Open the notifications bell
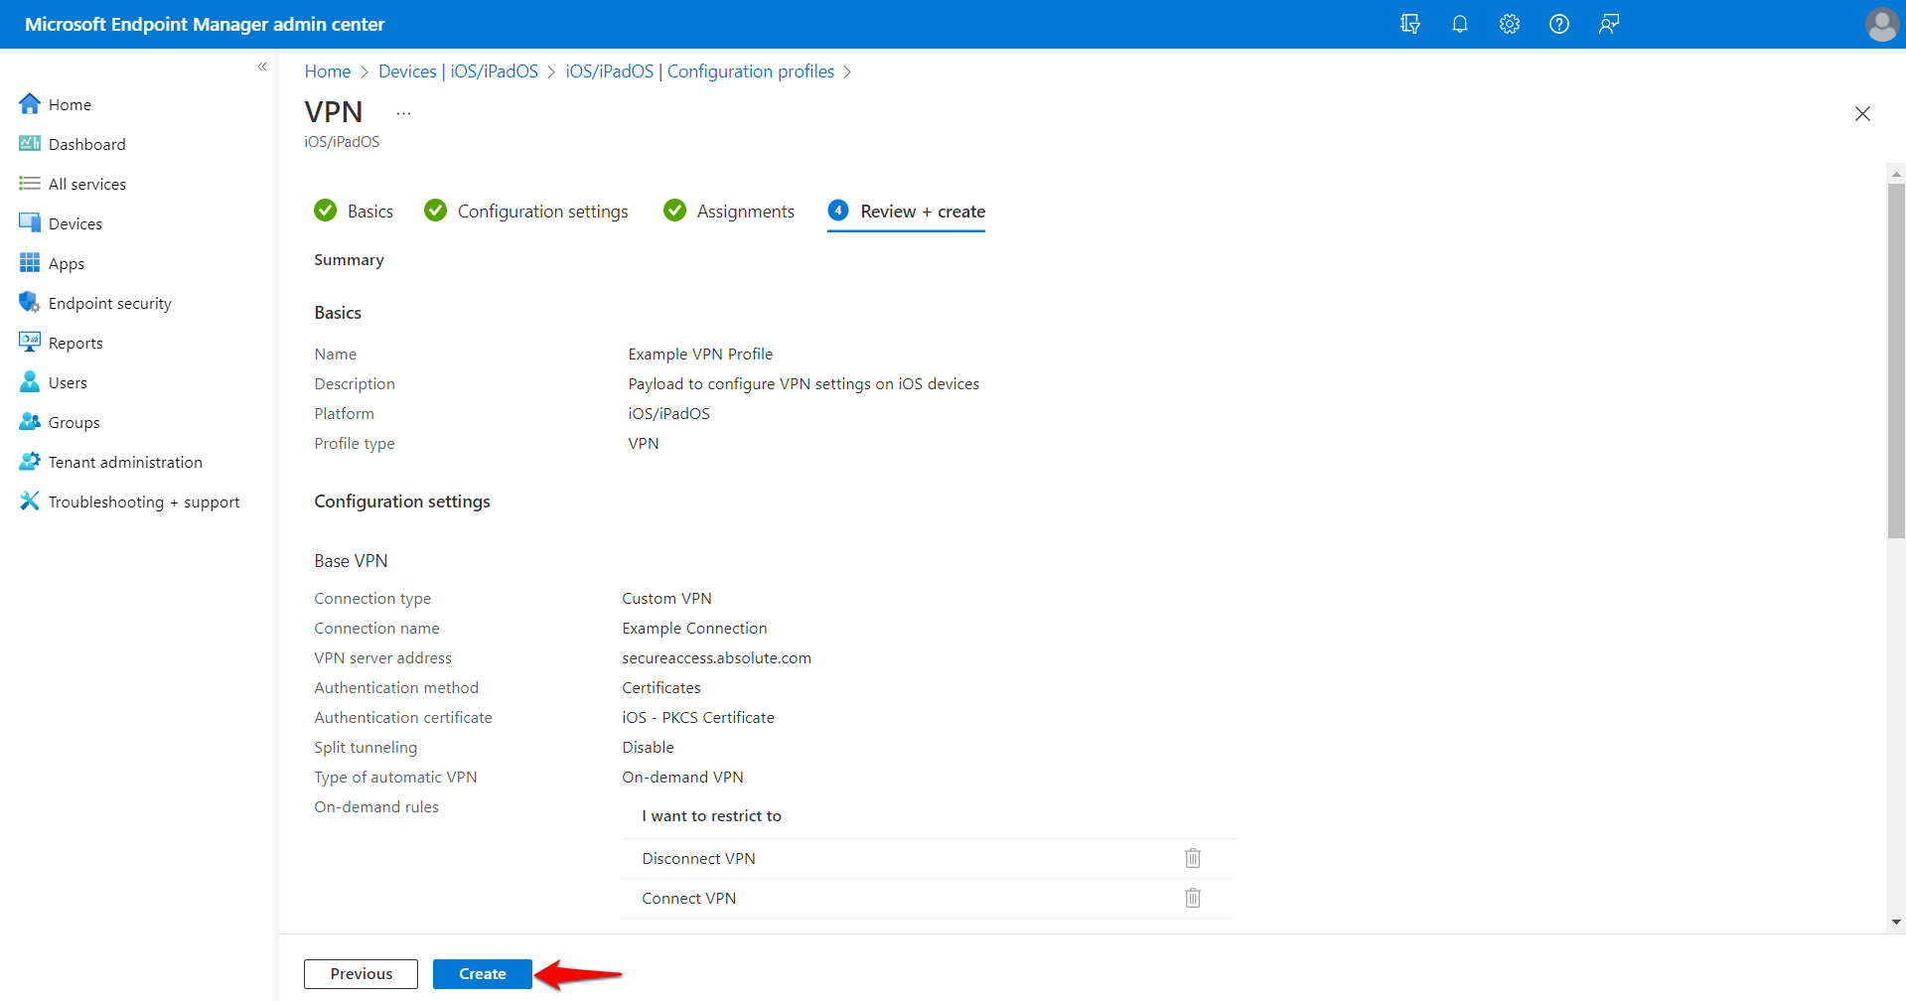This screenshot has height=1001, width=1906. pos(1460,24)
